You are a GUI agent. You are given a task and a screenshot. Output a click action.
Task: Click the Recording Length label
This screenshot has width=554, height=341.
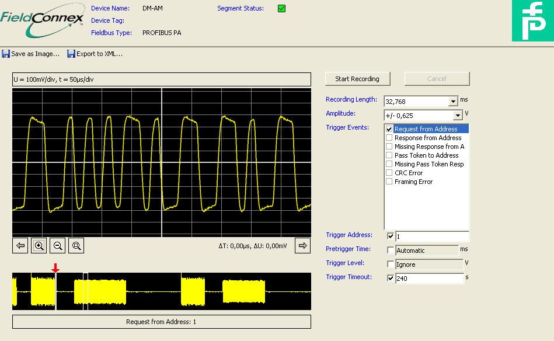(351, 99)
